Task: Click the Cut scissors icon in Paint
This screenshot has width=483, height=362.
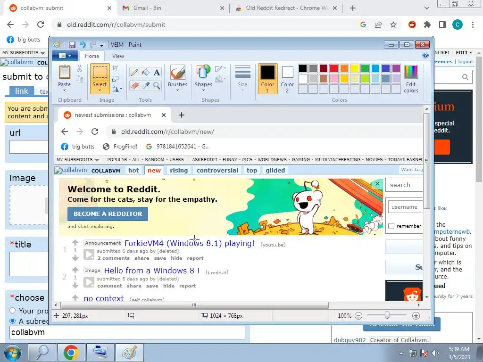Action: point(79,68)
